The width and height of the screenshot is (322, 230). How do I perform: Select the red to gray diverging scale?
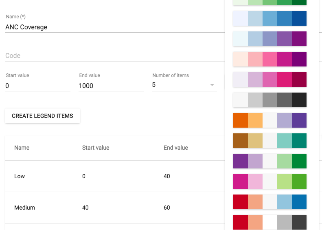(x=269, y=222)
